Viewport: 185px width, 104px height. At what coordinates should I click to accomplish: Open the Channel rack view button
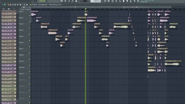click(112, 1)
